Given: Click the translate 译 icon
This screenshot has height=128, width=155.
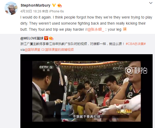Looking at the screenshot, I should click(125, 29).
